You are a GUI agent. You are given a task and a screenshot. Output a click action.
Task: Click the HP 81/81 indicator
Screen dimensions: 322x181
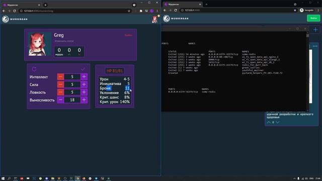[115, 71]
